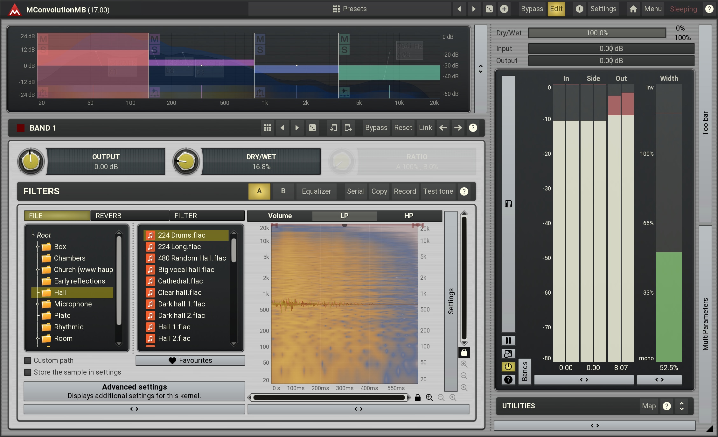
Task: Expand the Microphone folder node
Action: [38, 304]
